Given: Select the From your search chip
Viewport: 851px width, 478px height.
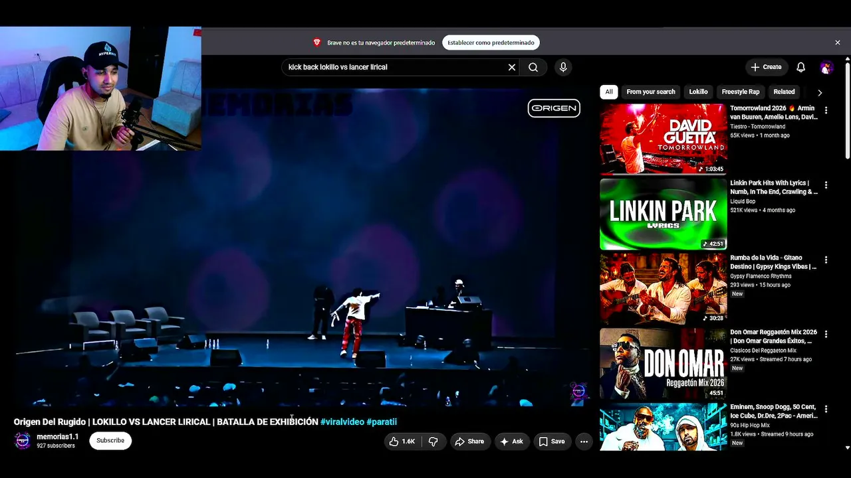Looking at the screenshot, I should [651, 92].
